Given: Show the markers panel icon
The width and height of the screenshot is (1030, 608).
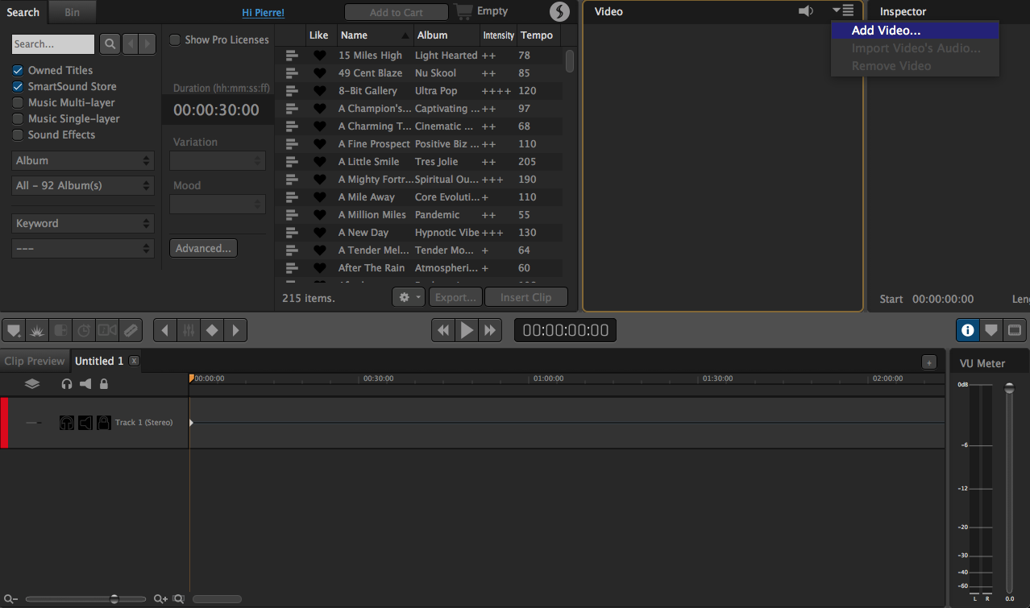Looking at the screenshot, I should tap(991, 330).
